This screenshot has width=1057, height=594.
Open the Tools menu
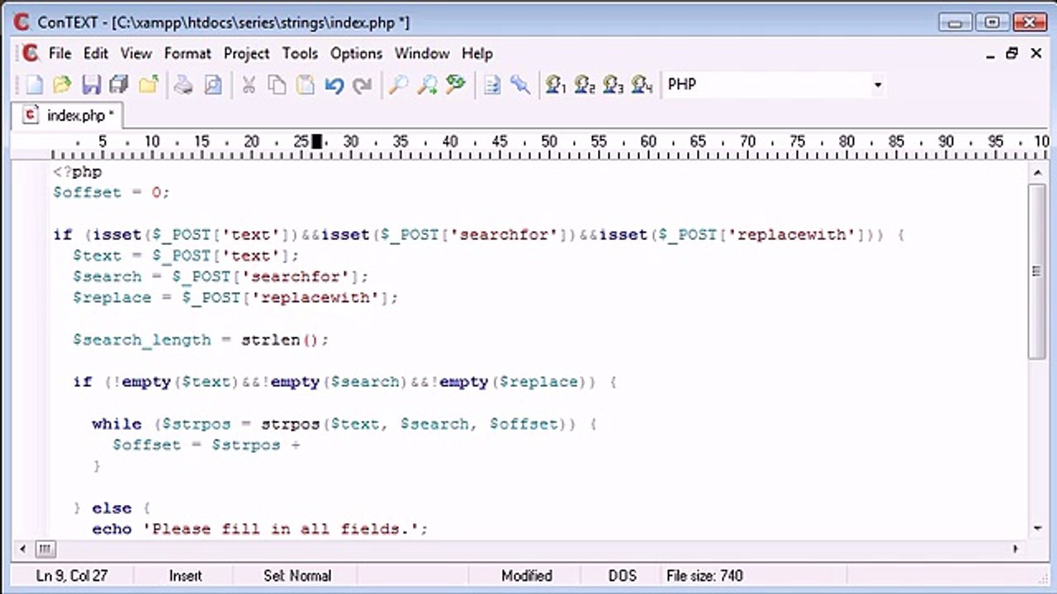coord(300,54)
